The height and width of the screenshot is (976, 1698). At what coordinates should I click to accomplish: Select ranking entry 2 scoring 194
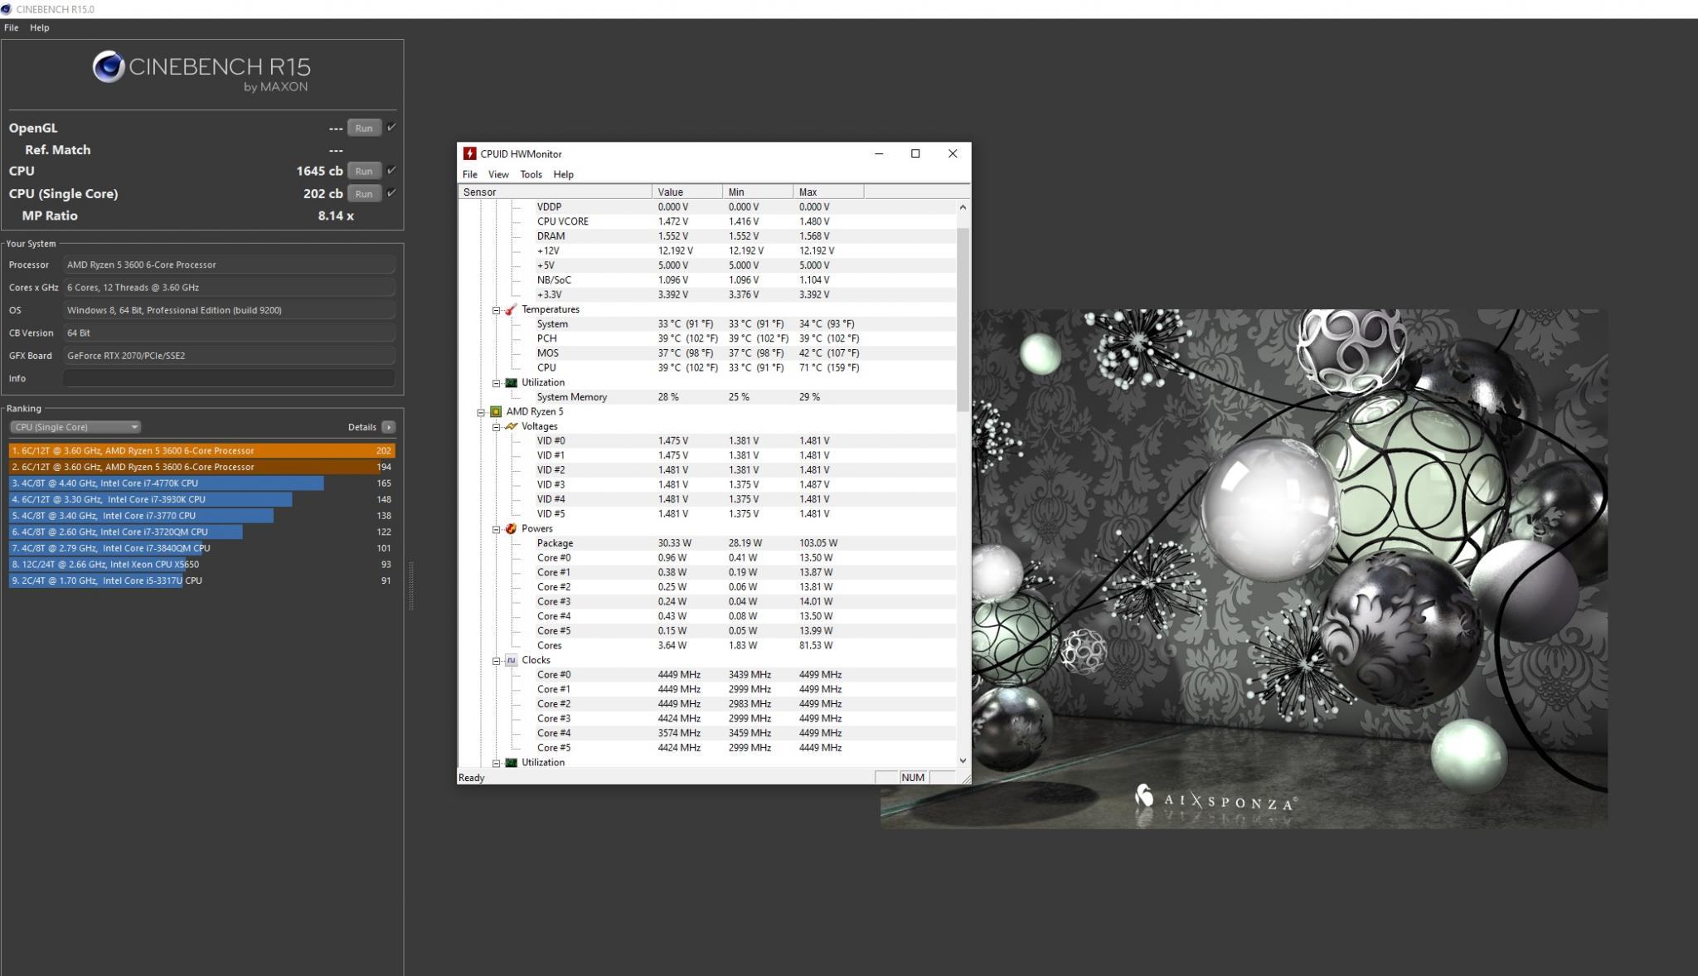(x=201, y=467)
